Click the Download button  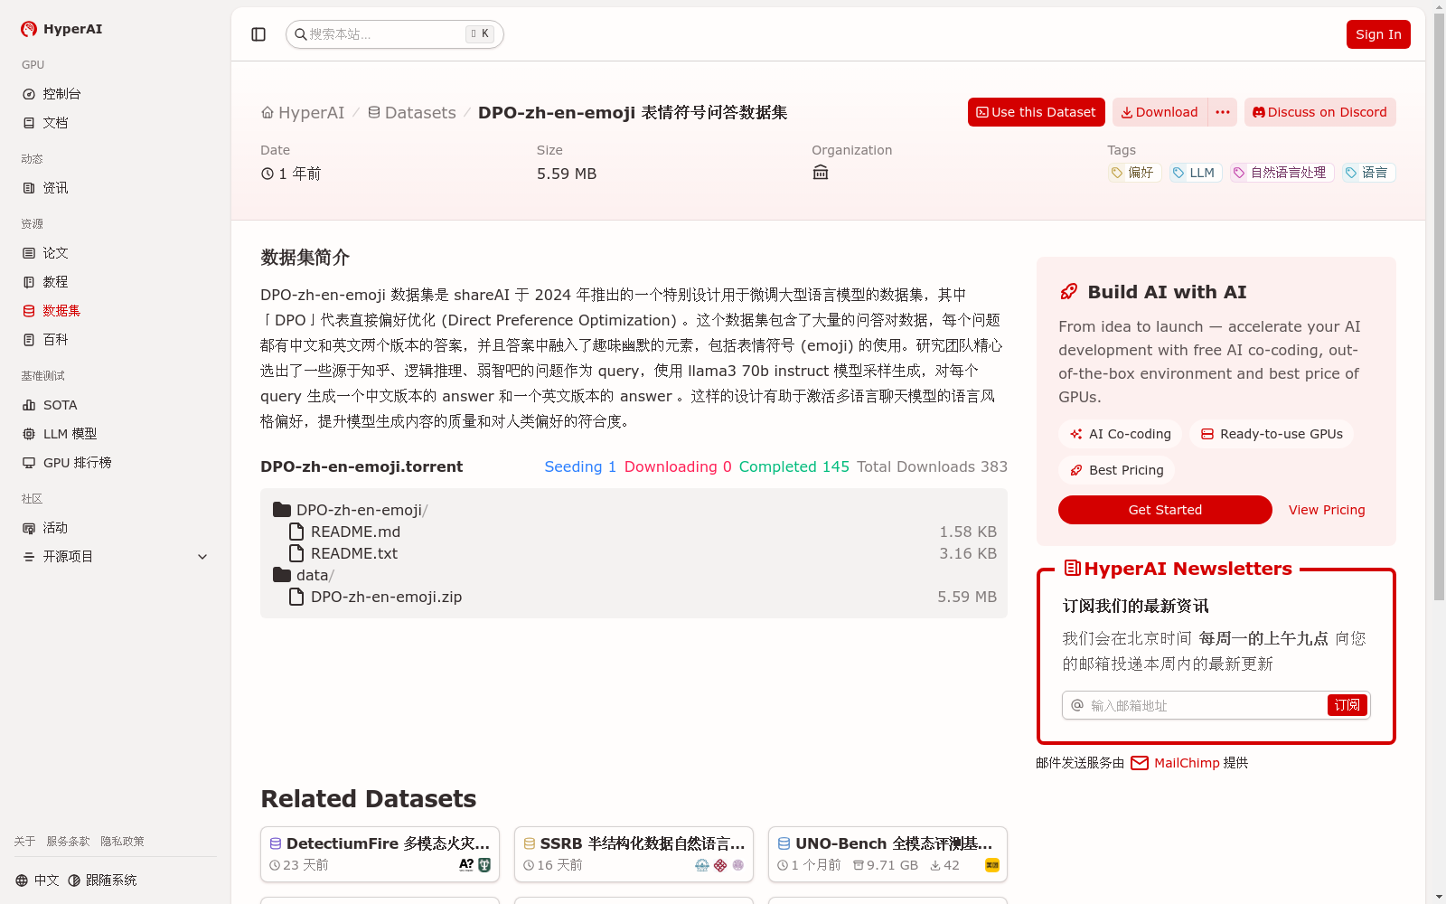coord(1160,112)
